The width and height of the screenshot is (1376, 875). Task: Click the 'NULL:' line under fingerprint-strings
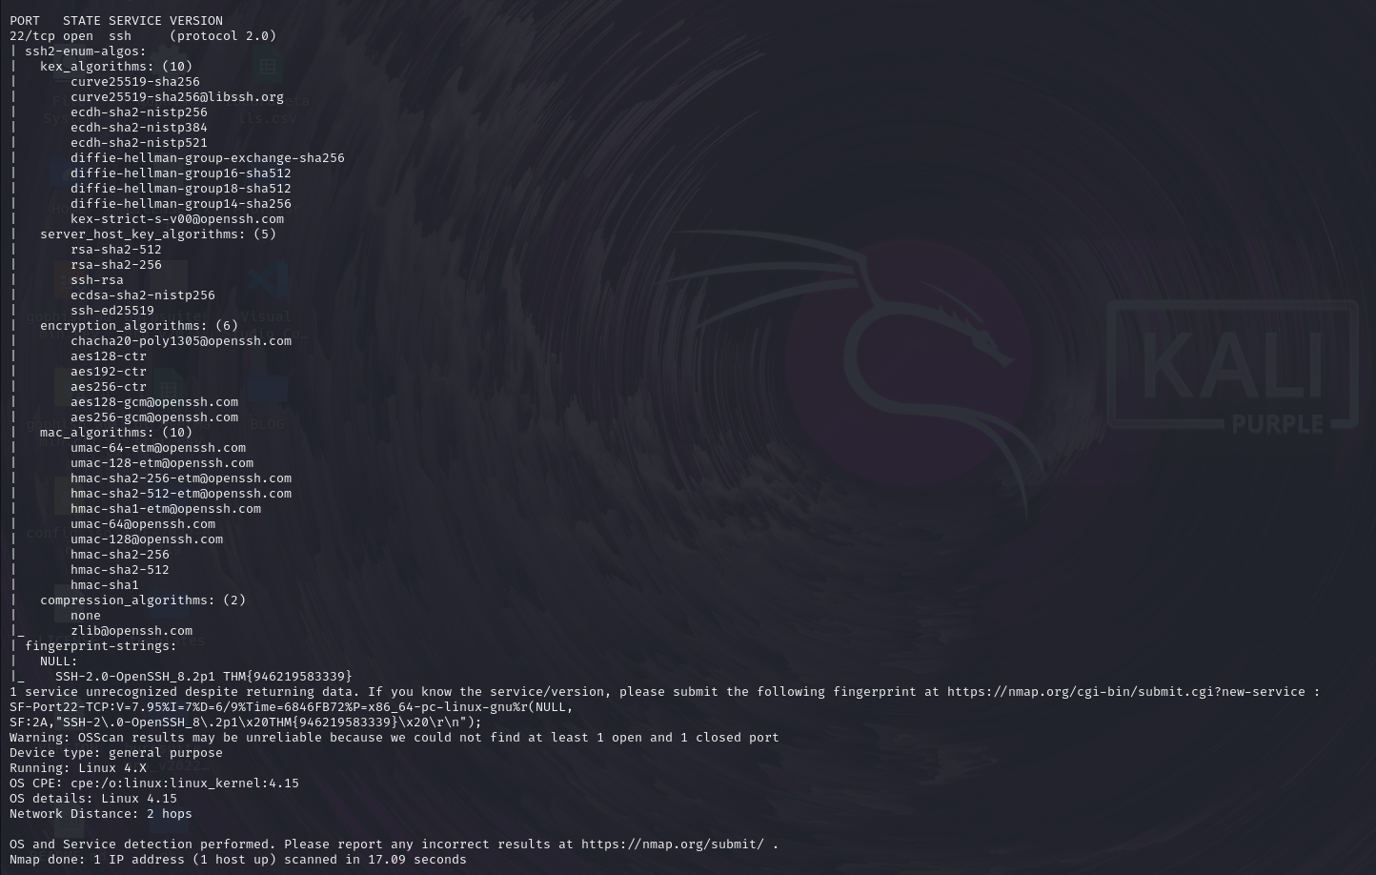point(59,661)
